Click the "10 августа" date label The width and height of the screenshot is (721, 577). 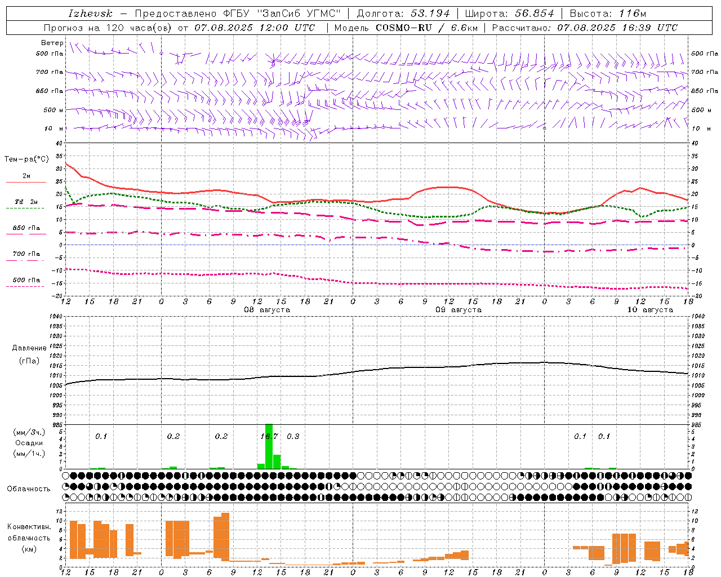pos(650,310)
